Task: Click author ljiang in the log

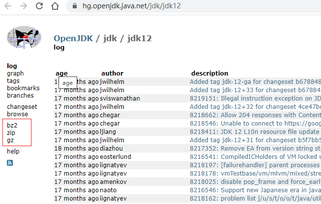Action: (x=108, y=132)
